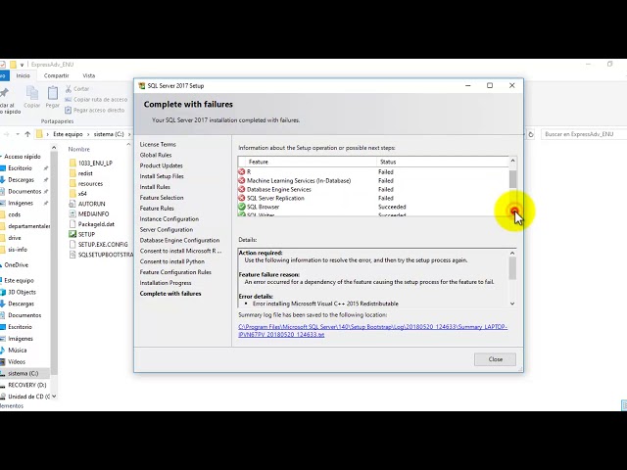627x470 pixels.
Task: Click Server Configuration step
Action: 167,230
